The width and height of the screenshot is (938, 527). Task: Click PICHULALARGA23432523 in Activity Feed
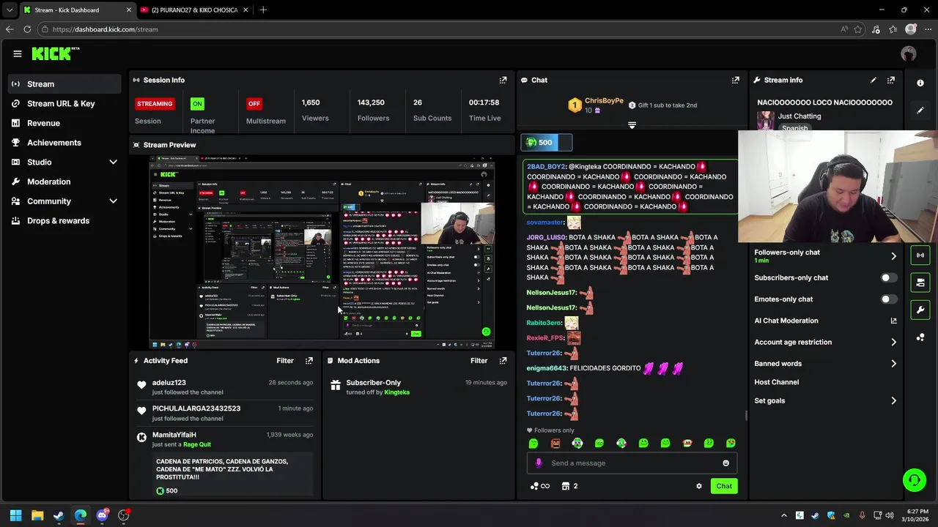pyautogui.click(x=196, y=408)
